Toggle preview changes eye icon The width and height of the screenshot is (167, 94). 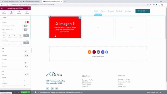[19, 92]
